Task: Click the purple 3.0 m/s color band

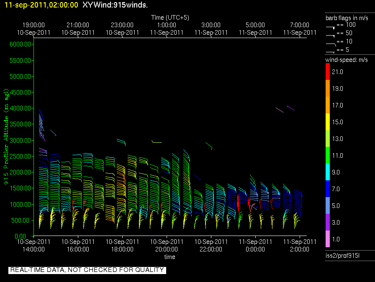Action: pos(328,222)
